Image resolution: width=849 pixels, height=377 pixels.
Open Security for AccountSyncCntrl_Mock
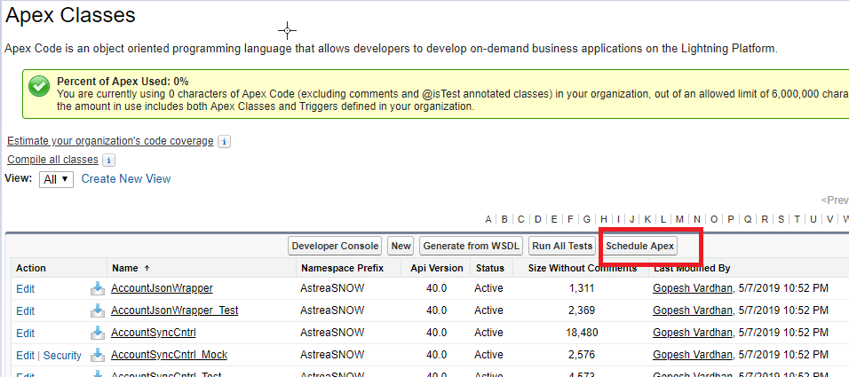pyautogui.click(x=62, y=356)
